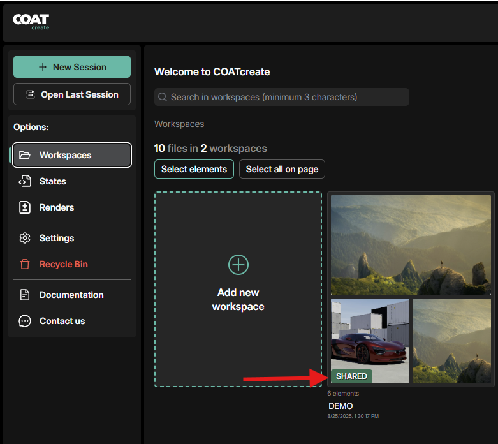The width and height of the screenshot is (498, 444).
Task: Open the DEMO workspace title
Action: tap(341, 406)
